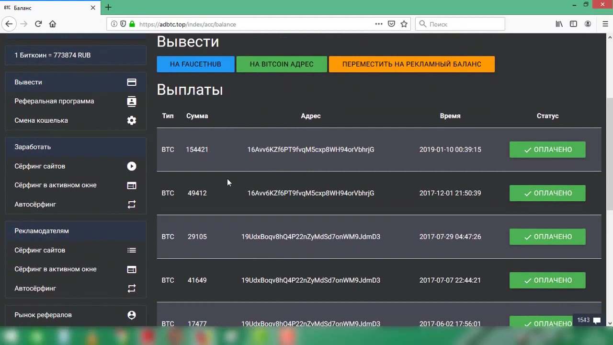This screenshot has height=345, width=613.
Task: Open page actions three-dots menu
Action: point(379,24)
